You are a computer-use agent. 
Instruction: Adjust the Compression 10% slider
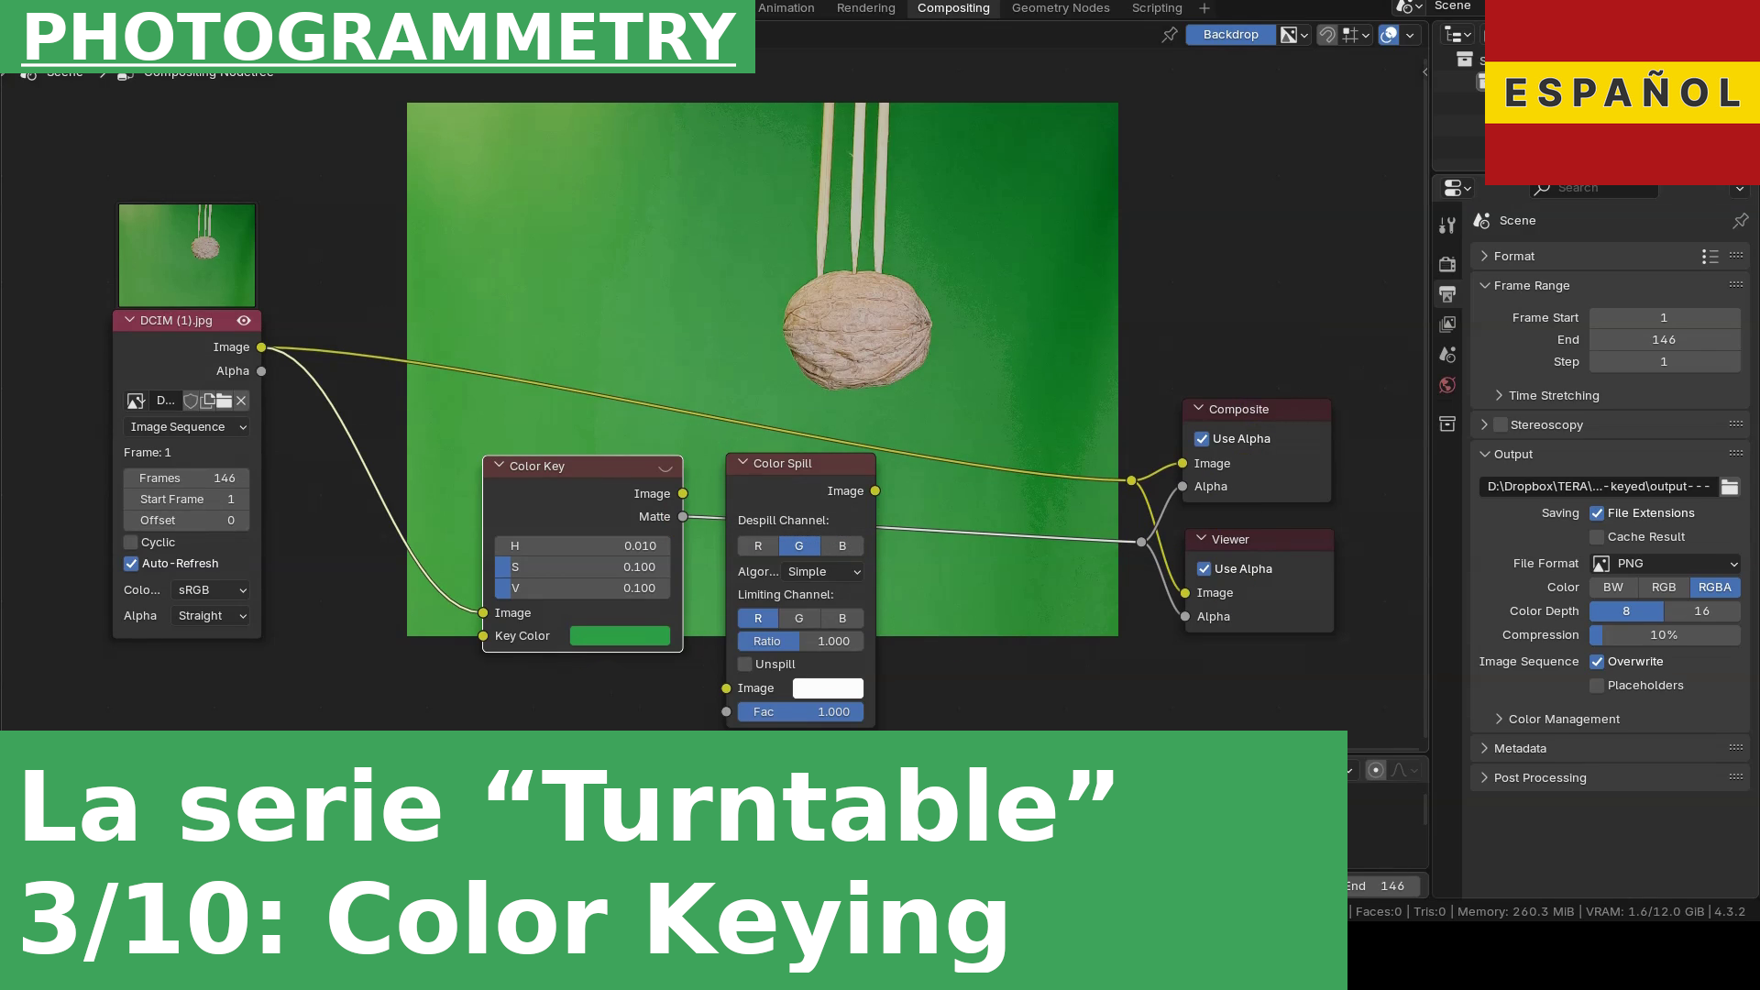1665,635
